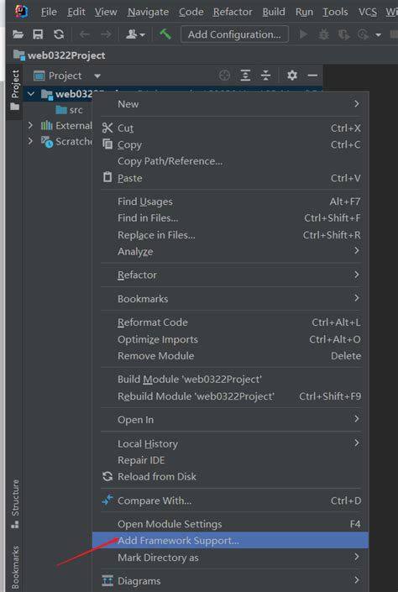Viewport: 398px width, 592px height.
Task: Collapse the web0322Project root node
Action: point(31,94)
